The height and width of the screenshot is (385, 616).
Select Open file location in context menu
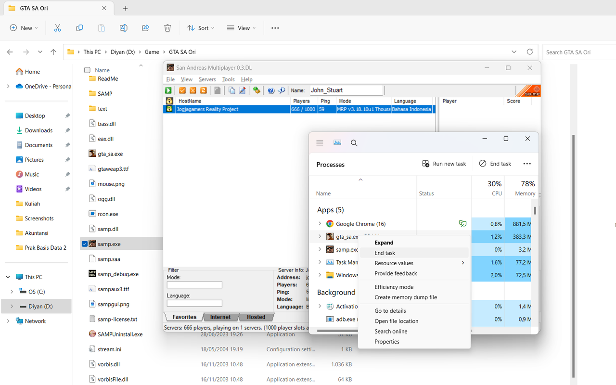coord(414,321)
